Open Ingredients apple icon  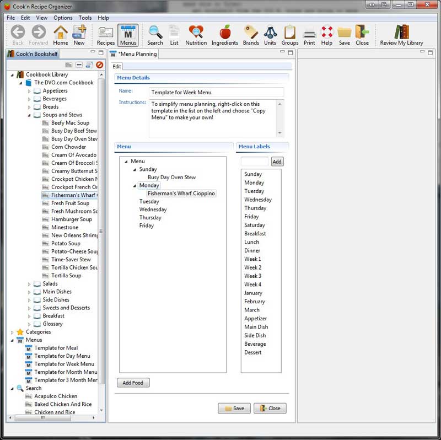point(225,35)
